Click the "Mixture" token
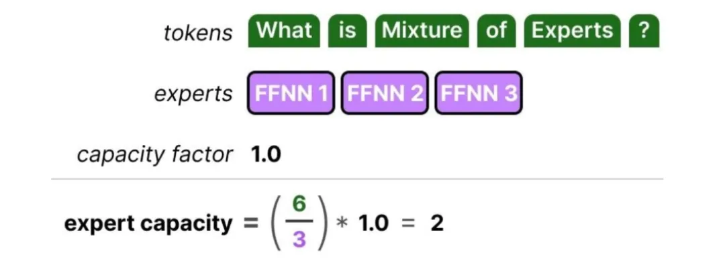725x279 pixels. click(422, 31)
